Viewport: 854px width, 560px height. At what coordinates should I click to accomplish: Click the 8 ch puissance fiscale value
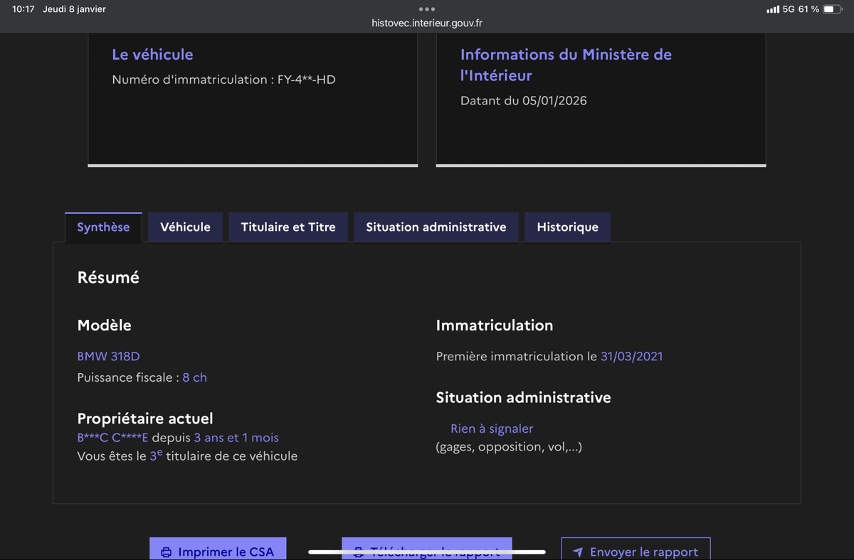[194, 377]
